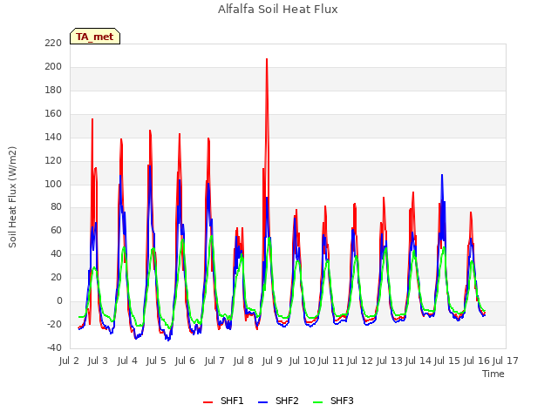Click the 80 y-axis tick label
Image resolution: width=558 pixels, height=418 pixels.
click(56, 206)
